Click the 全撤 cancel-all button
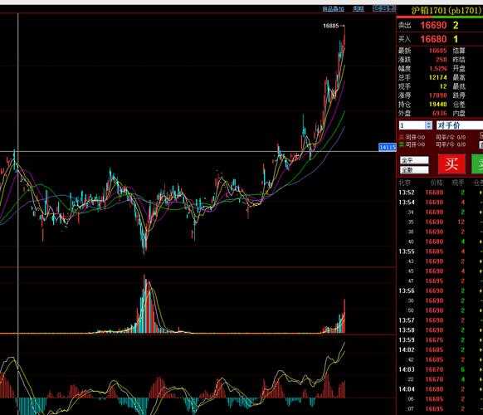This screenshot has width=483, height=415. tap(414, 170)
